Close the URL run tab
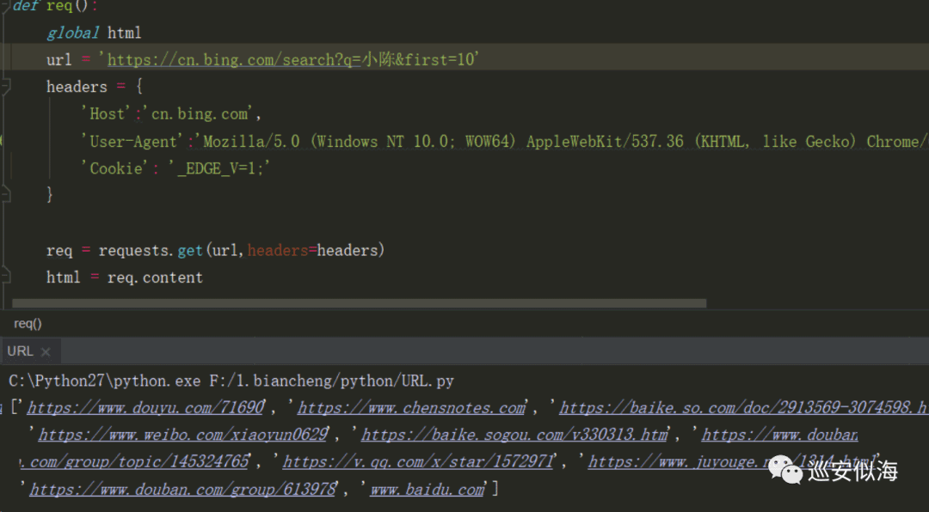This screenshot has width=929, height=512. point(46,351)
